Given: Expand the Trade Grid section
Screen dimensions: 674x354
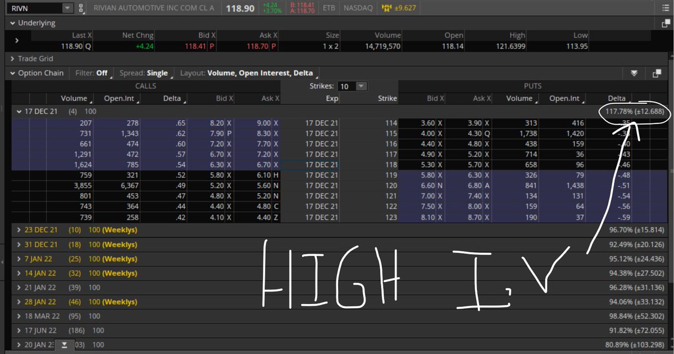Looking at the screenshot, I should [x=13, y=58].
